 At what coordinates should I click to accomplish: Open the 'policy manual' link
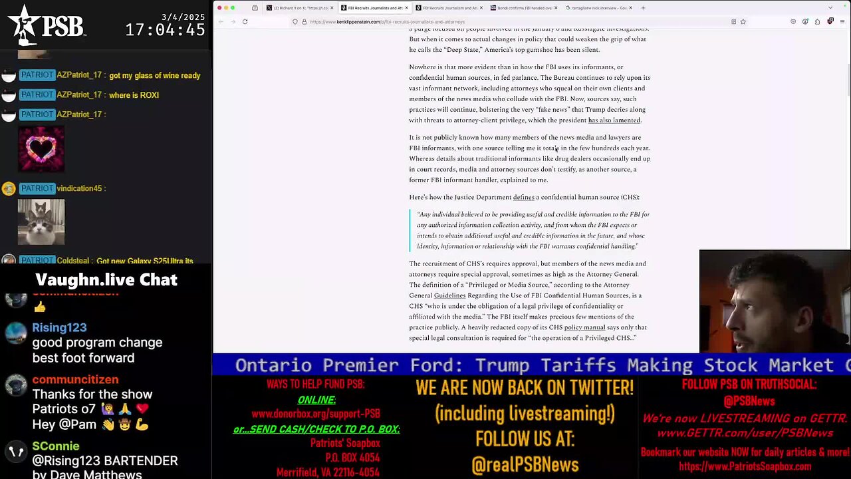(x=584, y=327)
